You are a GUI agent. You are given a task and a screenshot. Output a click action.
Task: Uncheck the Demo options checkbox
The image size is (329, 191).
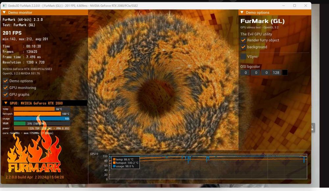point(6,81)
